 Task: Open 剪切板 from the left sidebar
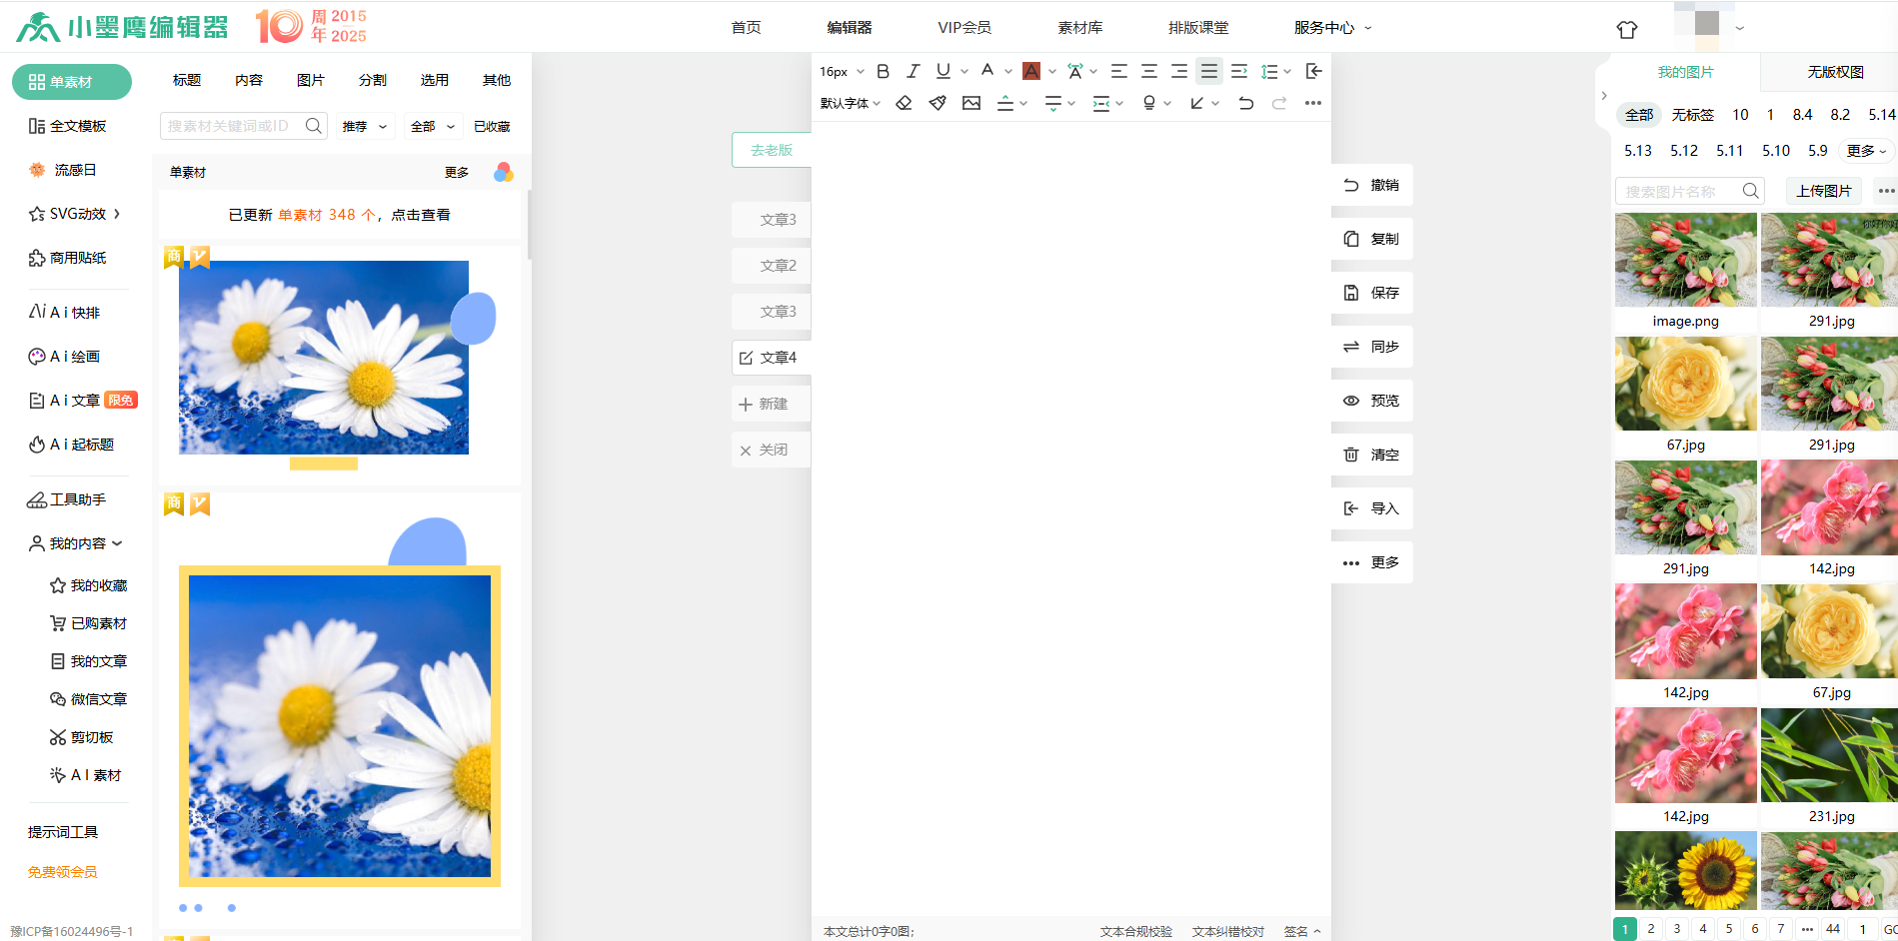click(89, 736)
